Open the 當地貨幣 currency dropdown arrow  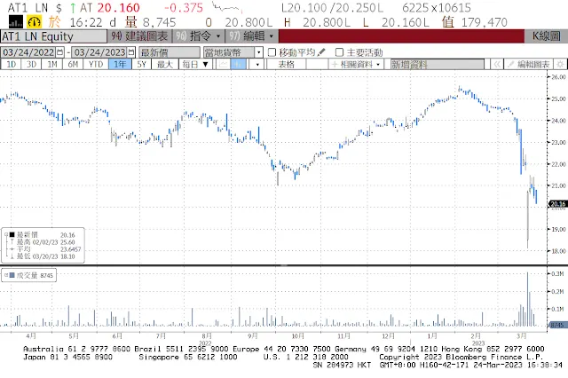click(258, 52)
